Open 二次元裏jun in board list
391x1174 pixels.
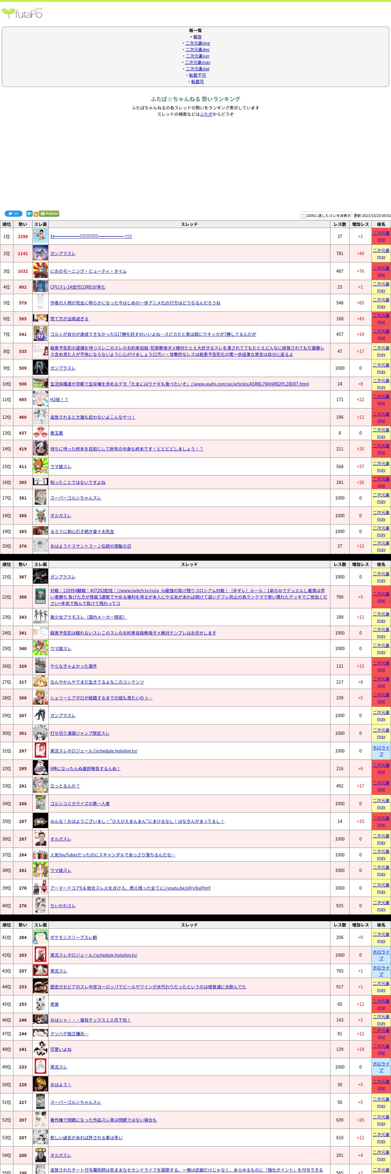pos(198,56)
